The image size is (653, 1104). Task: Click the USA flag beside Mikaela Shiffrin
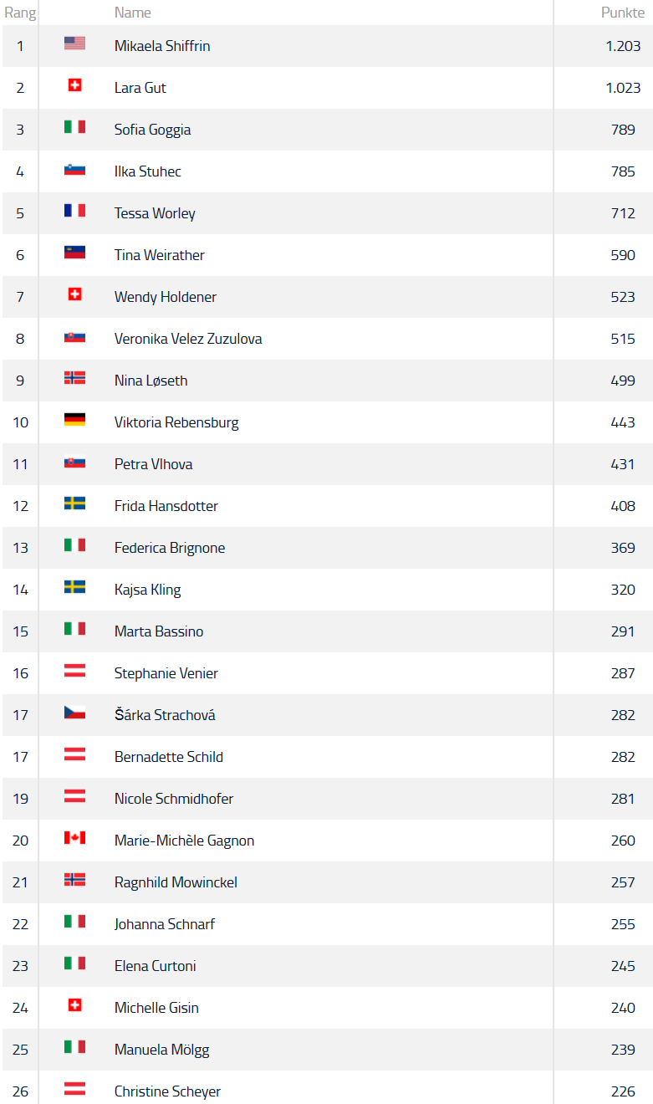click(x=74, y=43)
